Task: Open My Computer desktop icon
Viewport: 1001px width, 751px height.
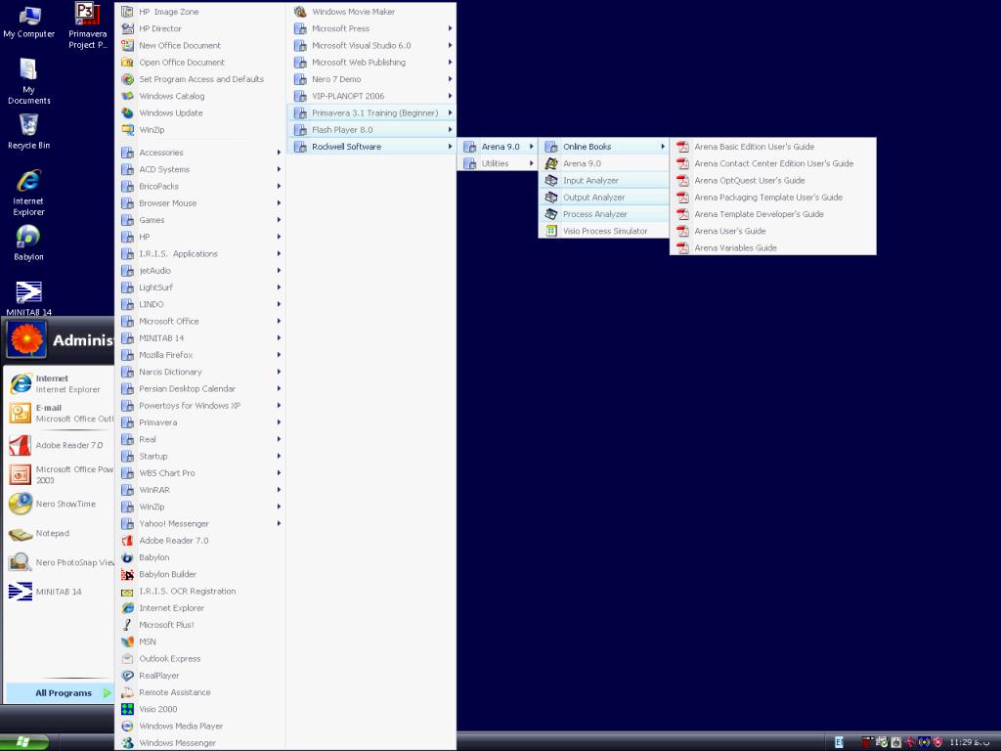Action: (x=28, y=22)
